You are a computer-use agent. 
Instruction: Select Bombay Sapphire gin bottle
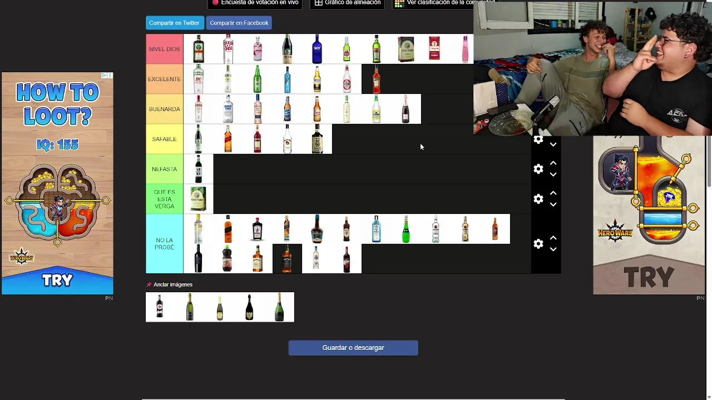click(377, 229)
